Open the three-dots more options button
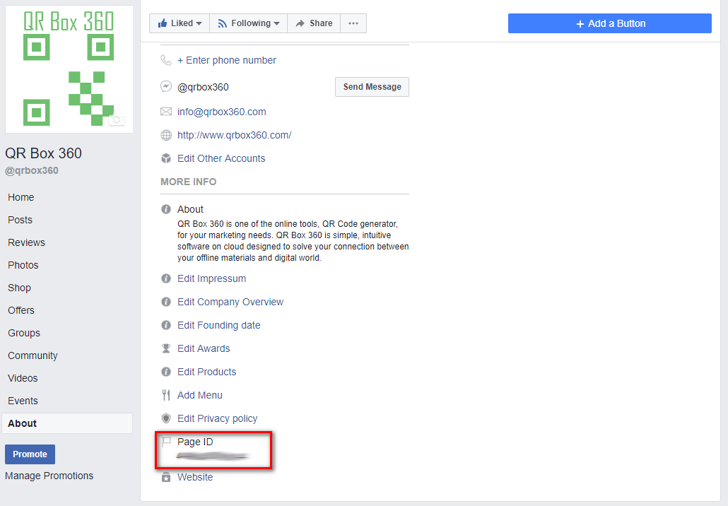This screenshot has height=506, width=728. pos(353,23)
